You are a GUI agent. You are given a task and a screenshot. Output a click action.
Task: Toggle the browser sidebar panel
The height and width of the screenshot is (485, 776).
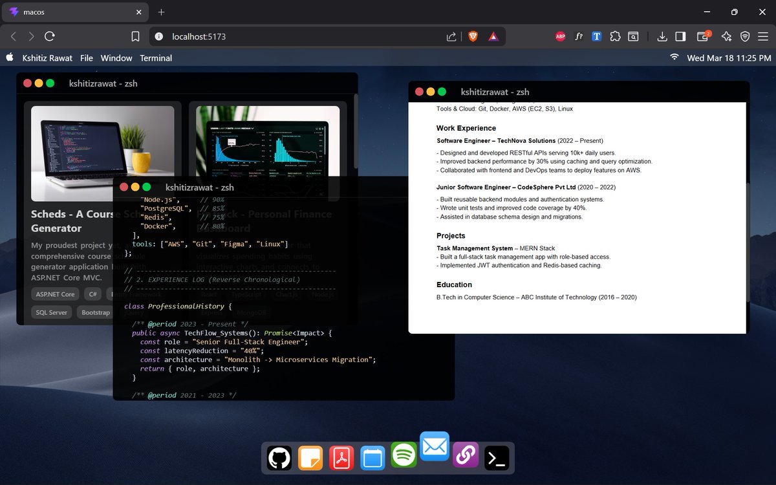680,37
